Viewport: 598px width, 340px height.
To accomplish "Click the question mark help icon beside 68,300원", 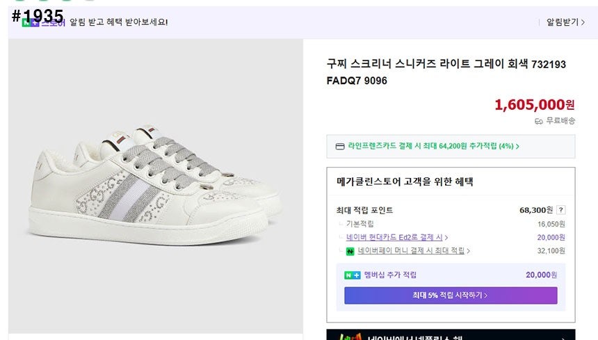I will coord(561,210).
